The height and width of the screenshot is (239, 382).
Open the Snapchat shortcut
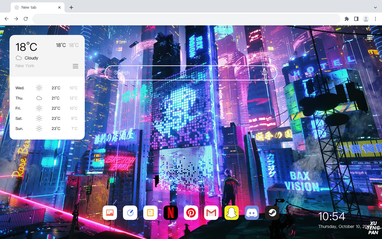pyautogui.click(x=232, y=213)
